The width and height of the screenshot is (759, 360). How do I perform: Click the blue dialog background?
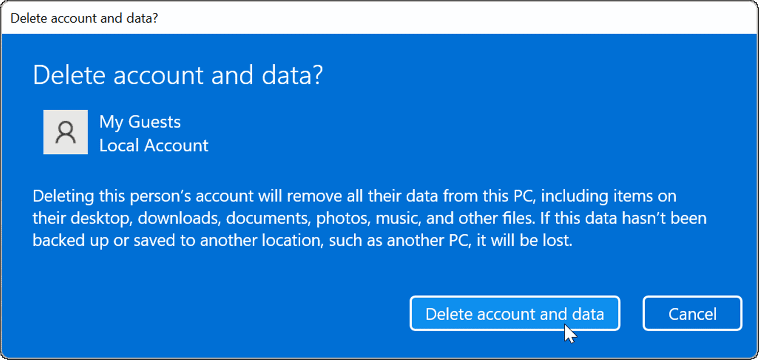click(x=369, y=275)
